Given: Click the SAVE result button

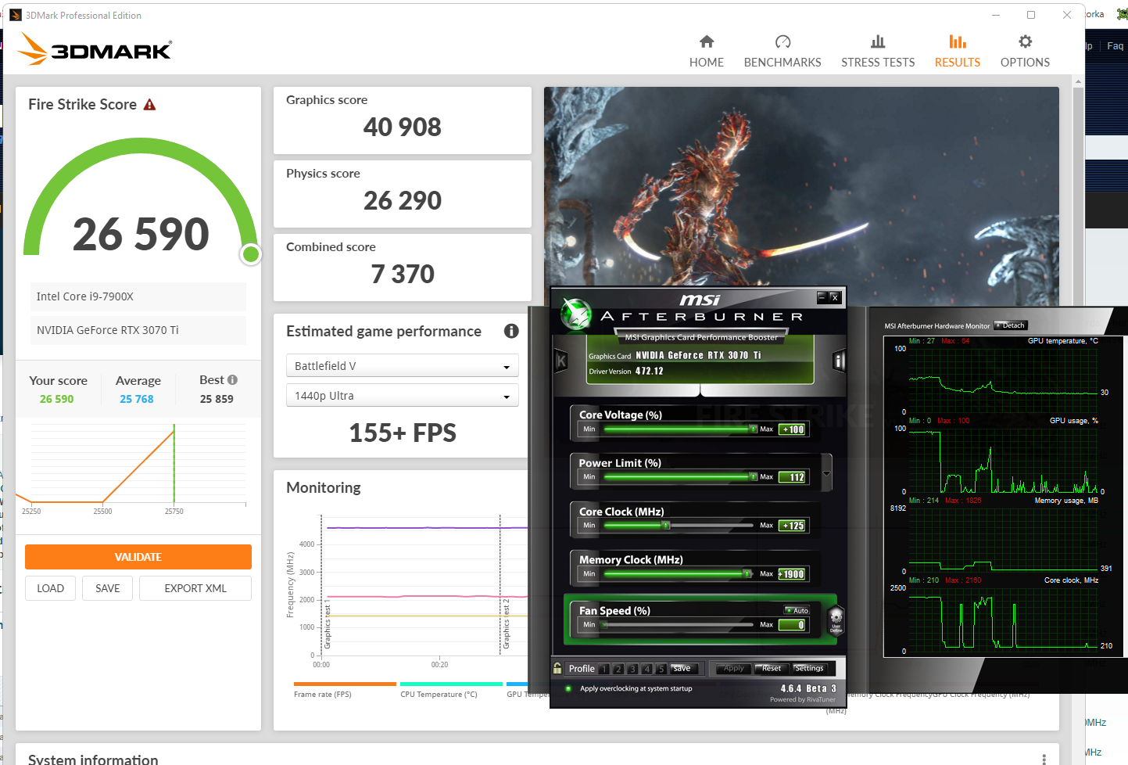Looking at the screenshot, I should (x=108, y=588).
